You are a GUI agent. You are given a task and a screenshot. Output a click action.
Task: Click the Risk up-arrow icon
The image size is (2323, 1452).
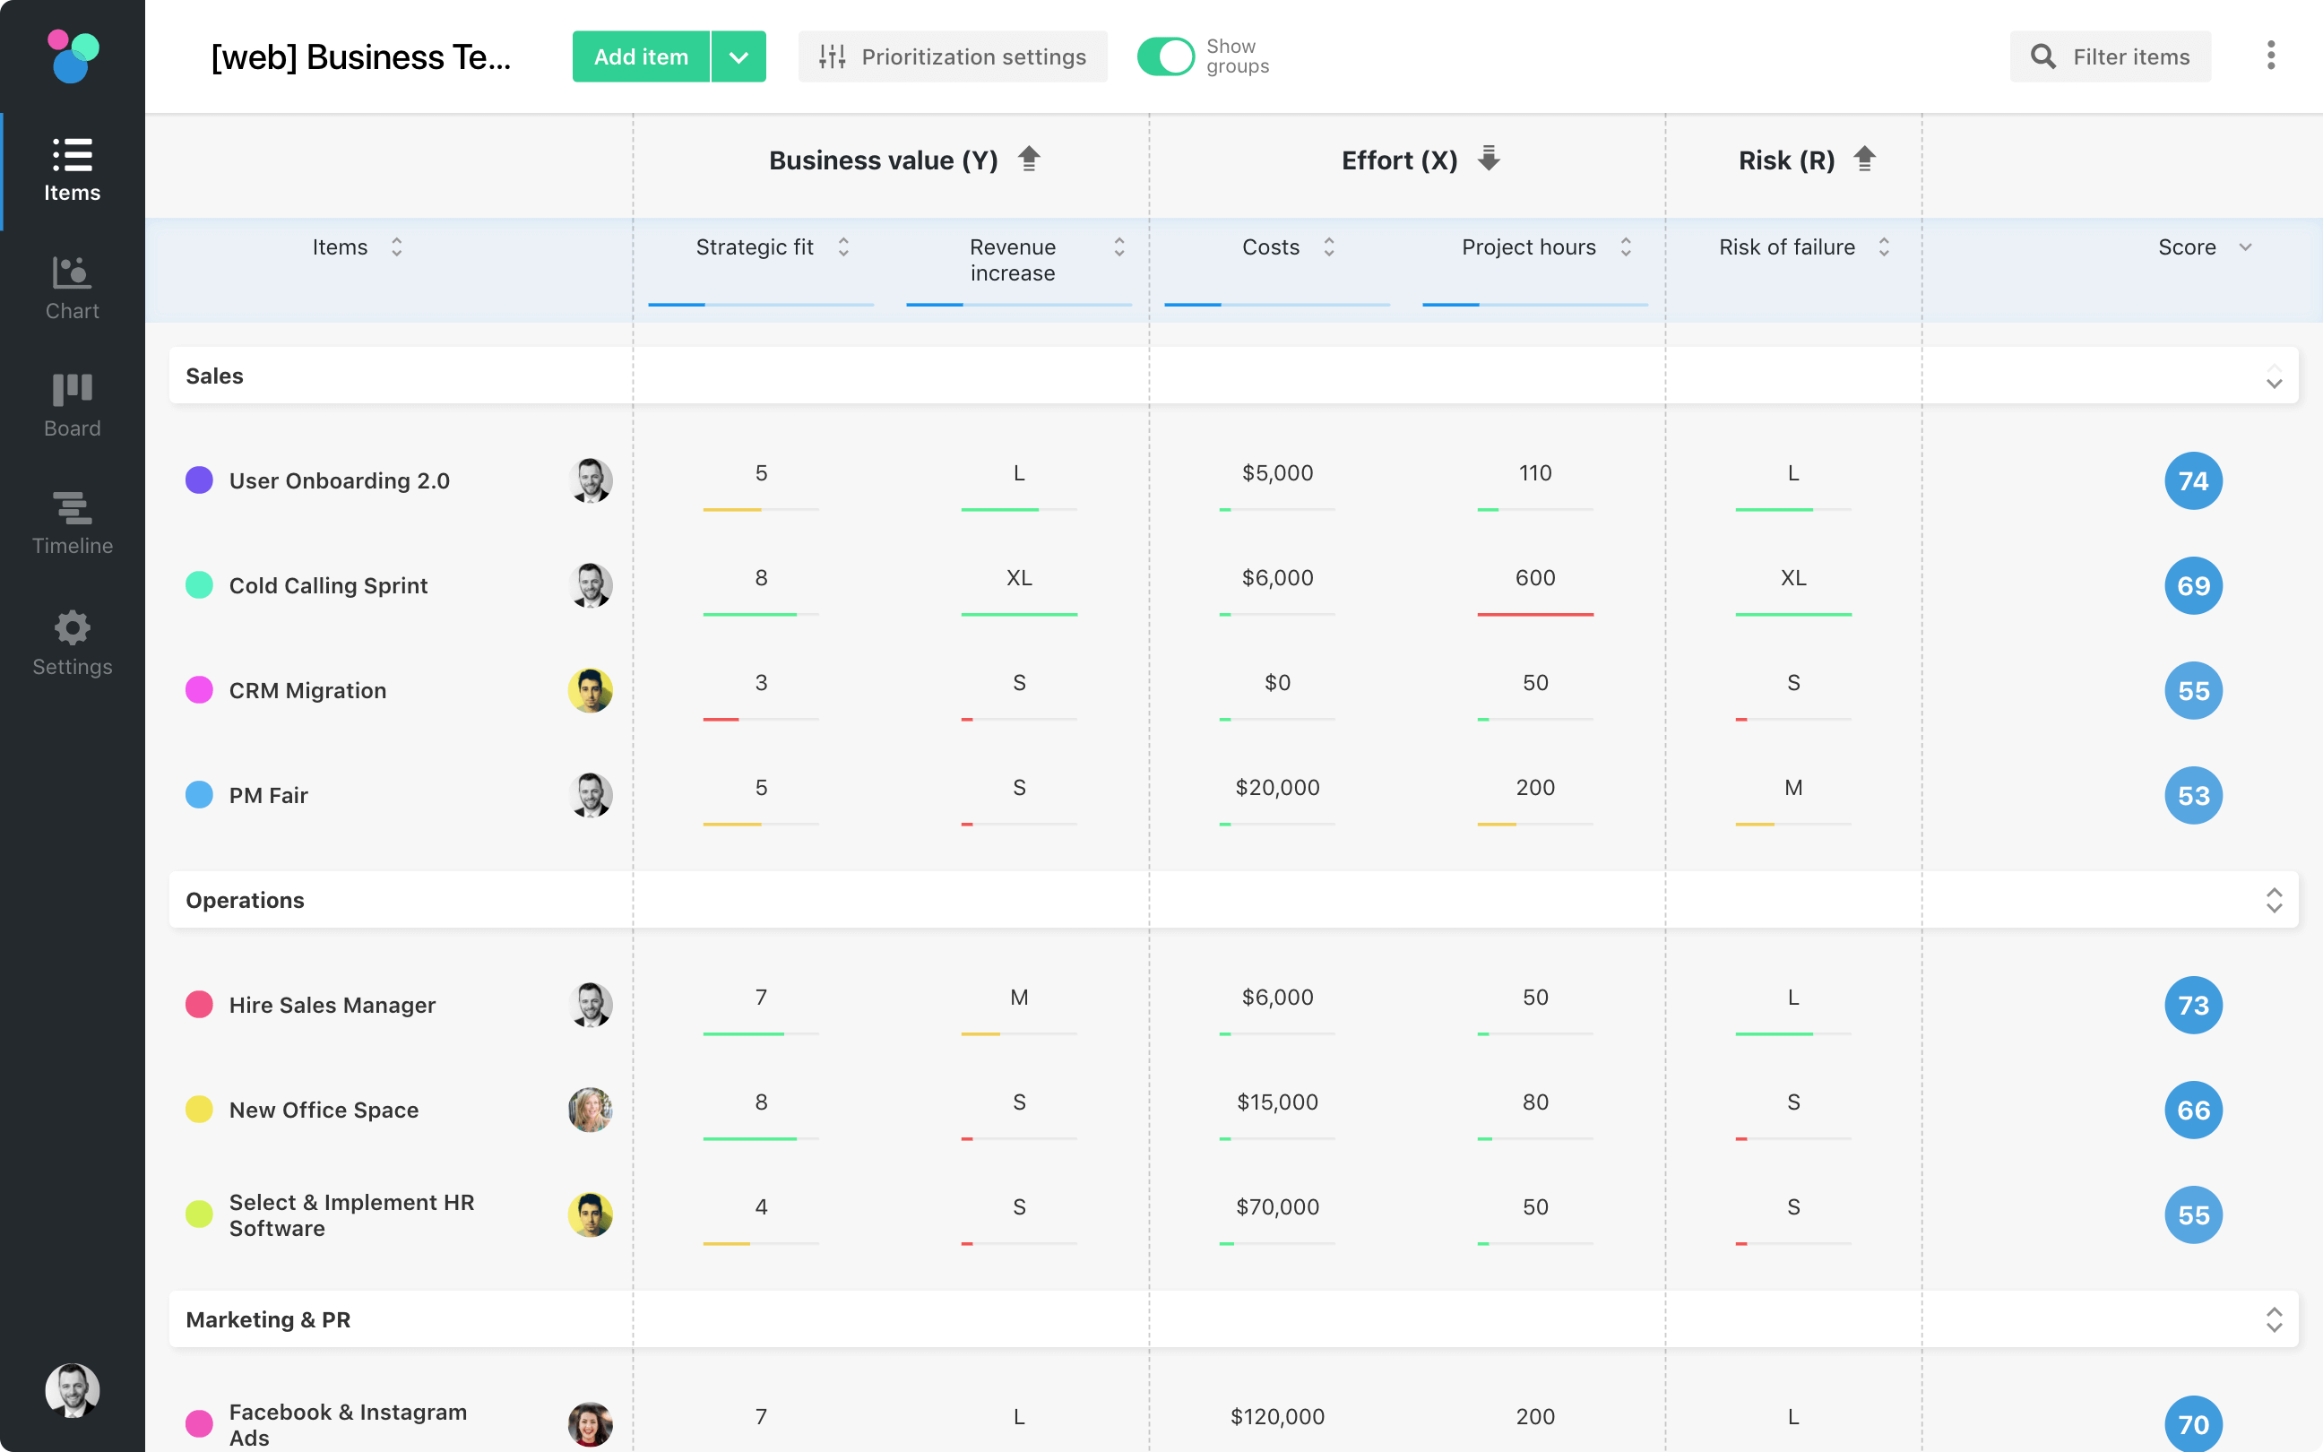[1864, 159]
